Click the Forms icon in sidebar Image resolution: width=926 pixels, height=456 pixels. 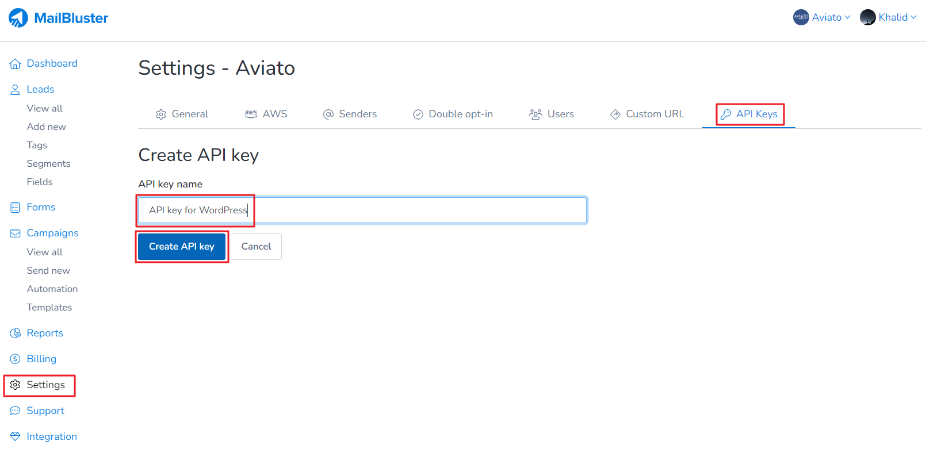tap(16, 208)
